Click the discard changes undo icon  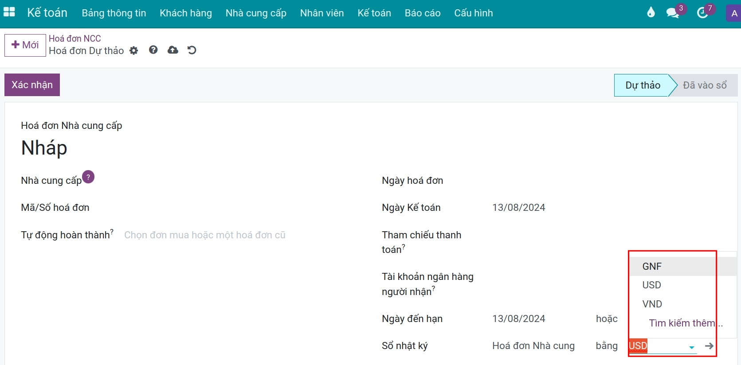(x=192, y=50)
